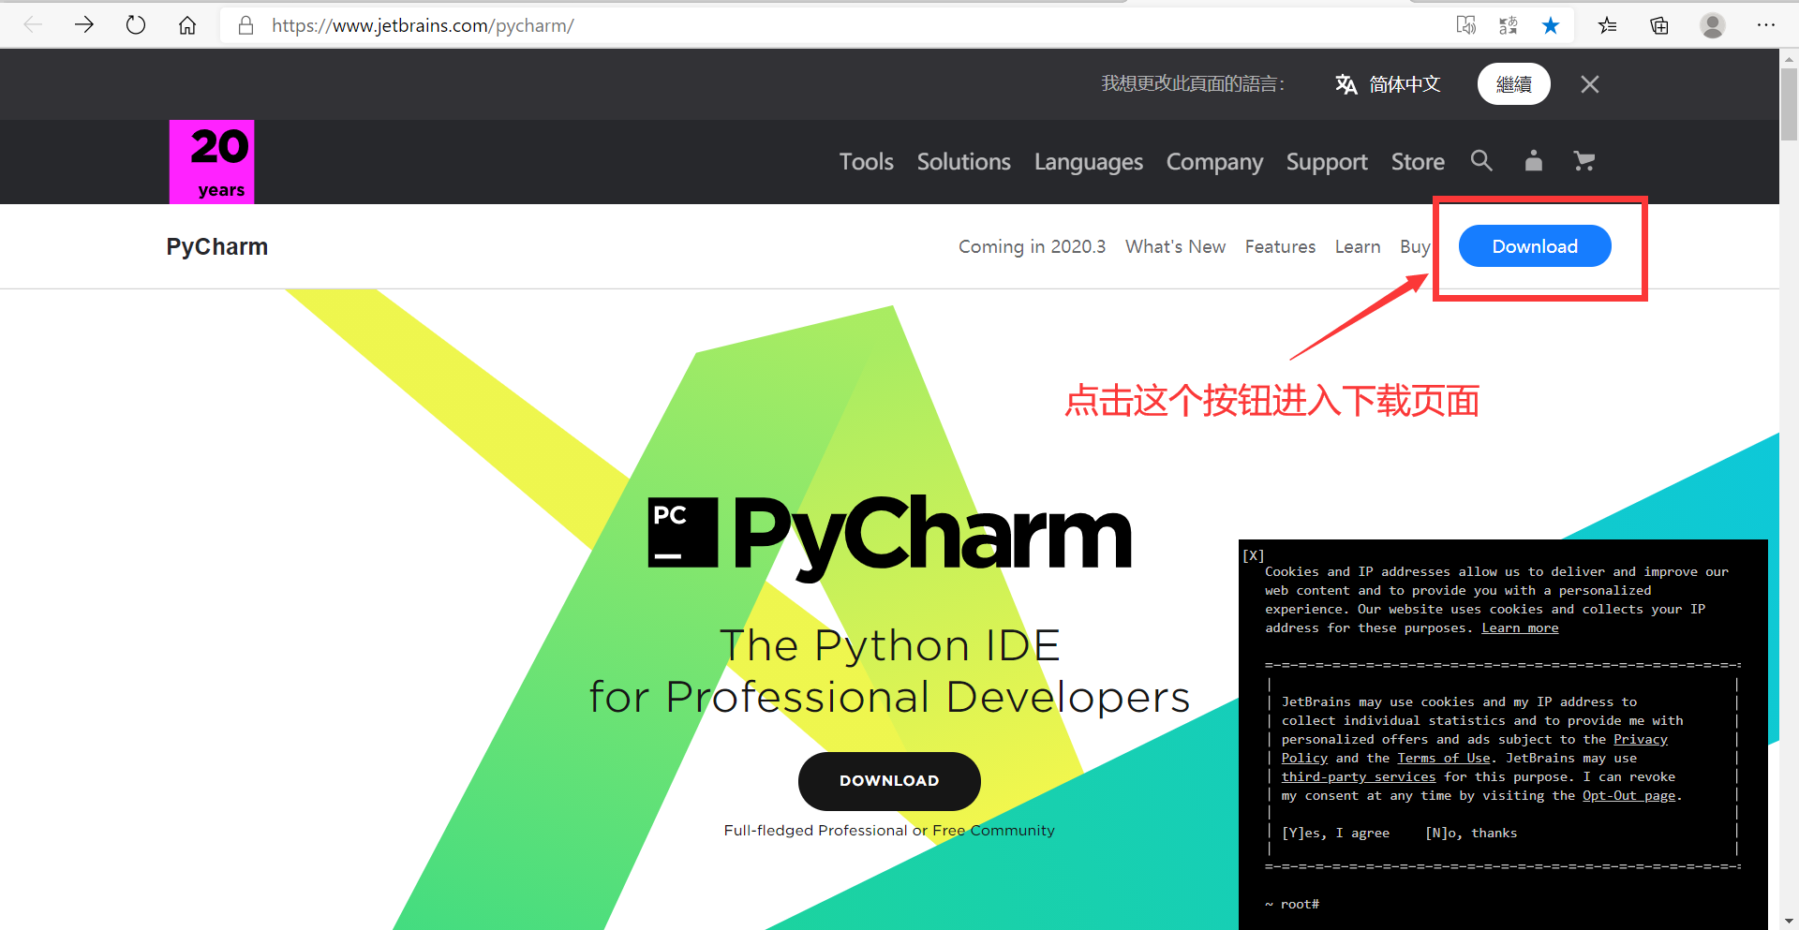Click the address bar URL
Image resolution: width=1799 pixels, height=930 pixels.
pyautogui.click(x=424, y=25)
